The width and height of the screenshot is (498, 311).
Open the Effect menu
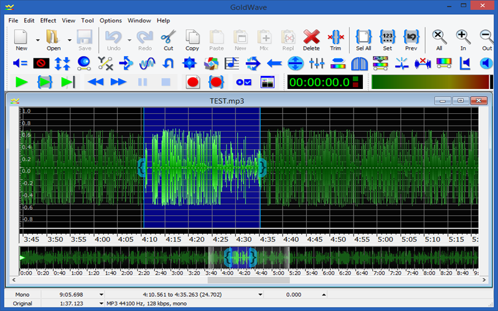pyautogui.click(x=48, y=21)
